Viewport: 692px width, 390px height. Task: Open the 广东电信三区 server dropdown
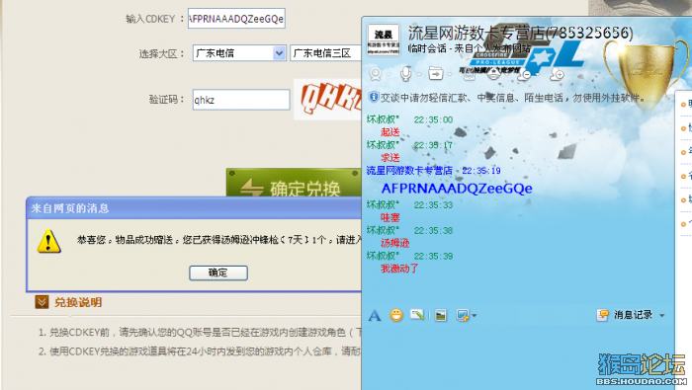pos(325,53)
